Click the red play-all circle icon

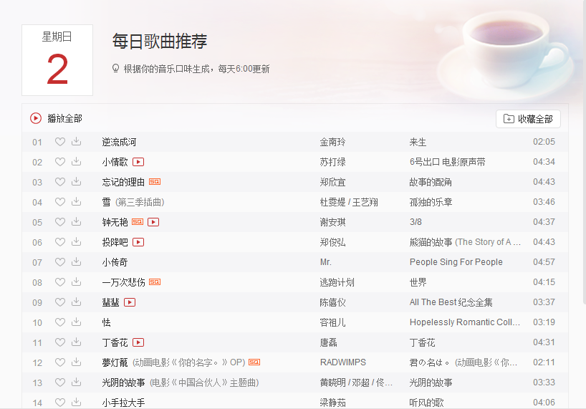[x=36, y=118]
